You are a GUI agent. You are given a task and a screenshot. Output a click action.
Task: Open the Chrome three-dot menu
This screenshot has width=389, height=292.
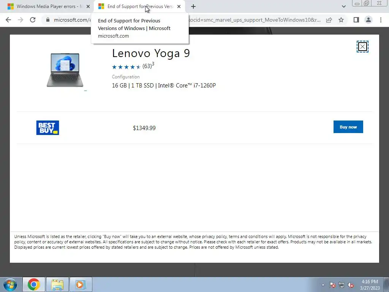point(381,20)
